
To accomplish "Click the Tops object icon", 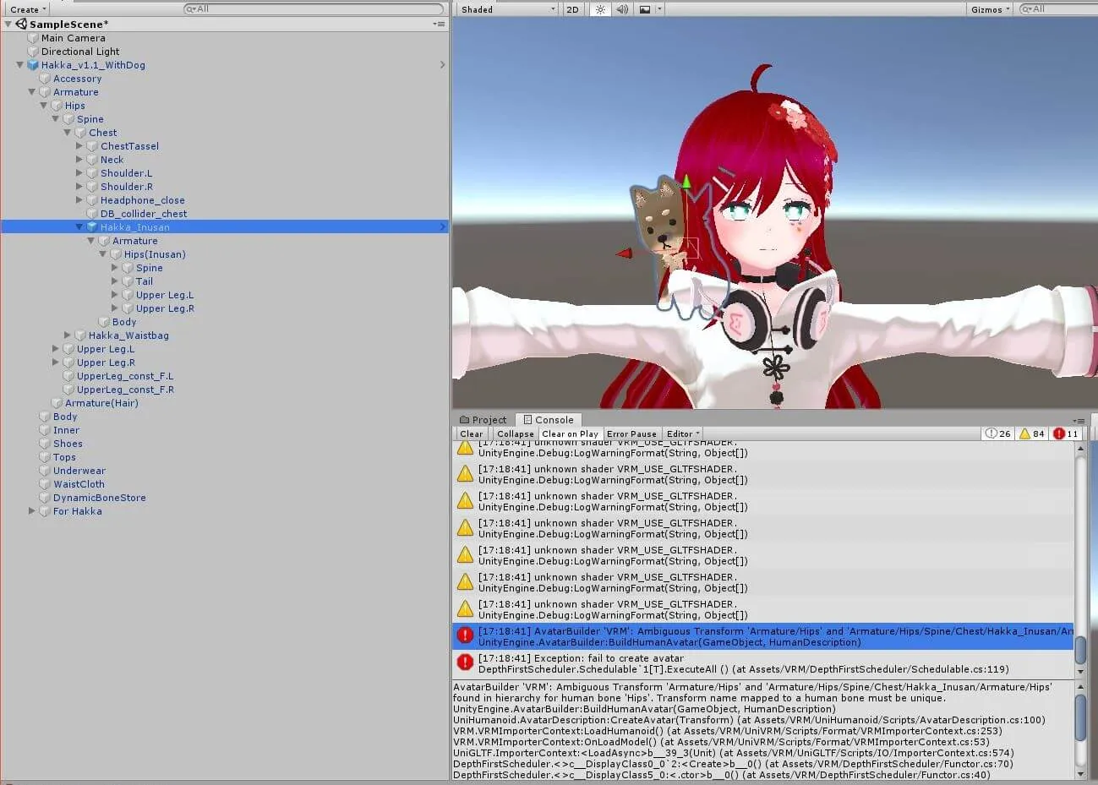I will (x=45, y=457).
